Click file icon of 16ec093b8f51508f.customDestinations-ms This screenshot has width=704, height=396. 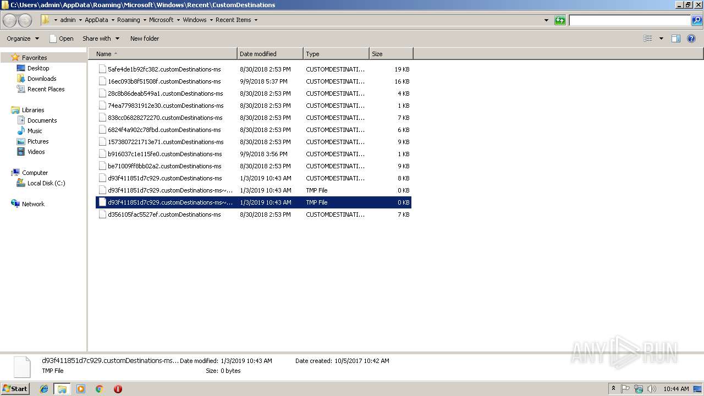pos(102,81)
